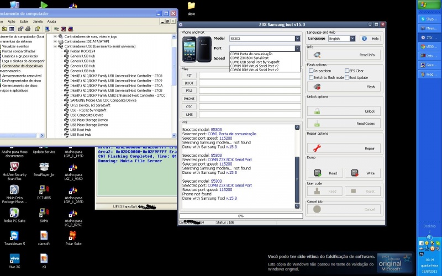This screenshot has height=276, width=442.
Task: Open the Ajuda menu
Action: tap(51, 22)
